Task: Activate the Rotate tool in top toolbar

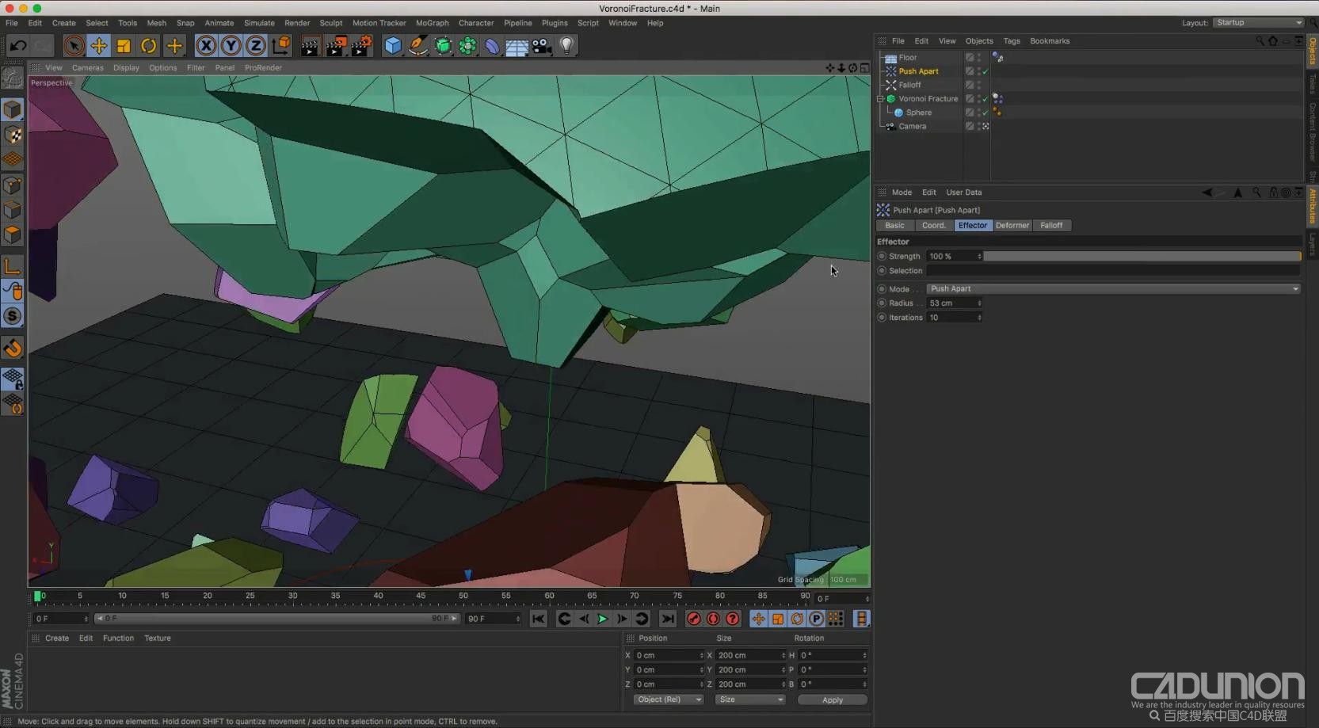Action: coord(148,46)
